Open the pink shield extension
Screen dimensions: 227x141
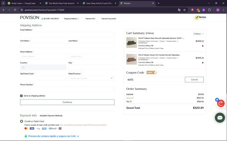coord(192,10)
